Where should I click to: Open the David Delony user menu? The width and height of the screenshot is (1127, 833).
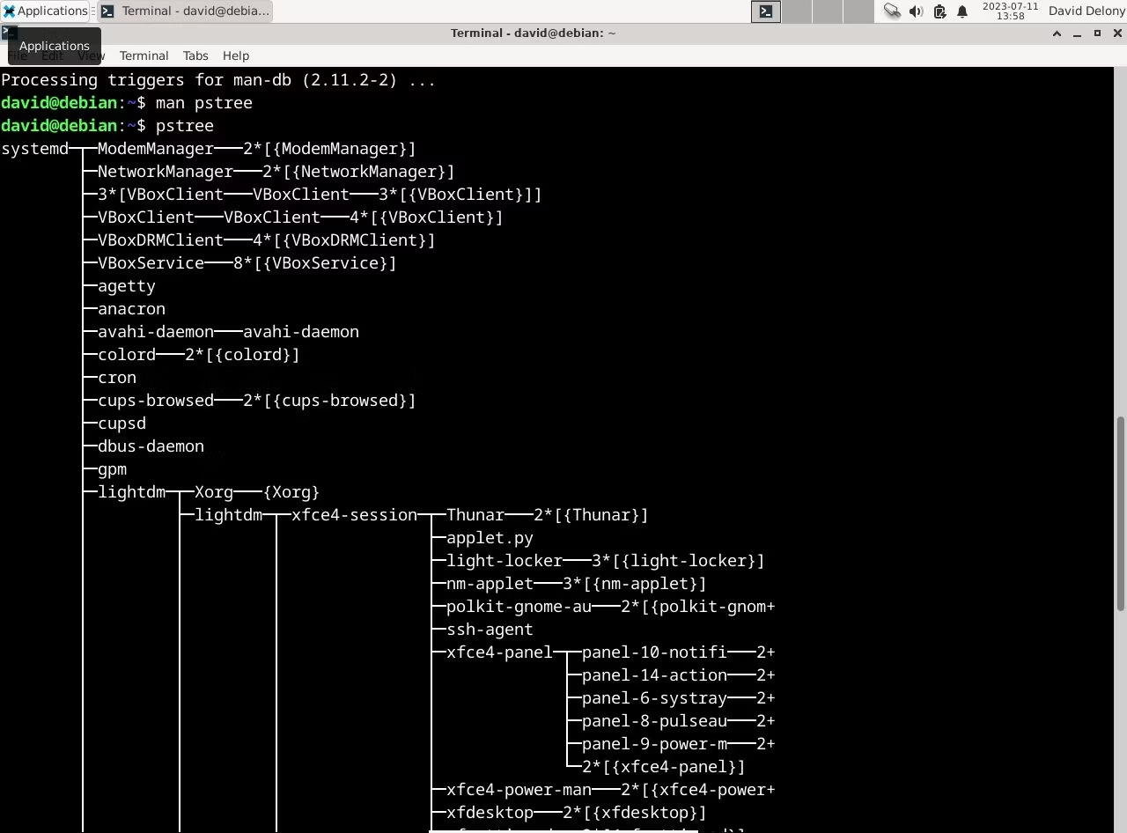click(1086, 11)
